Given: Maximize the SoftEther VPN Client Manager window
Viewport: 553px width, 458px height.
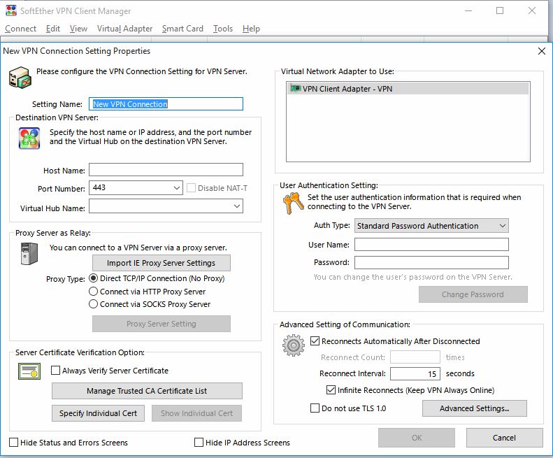Looking at the screenshot, I should pyautogui.click(x=500, y=10).
